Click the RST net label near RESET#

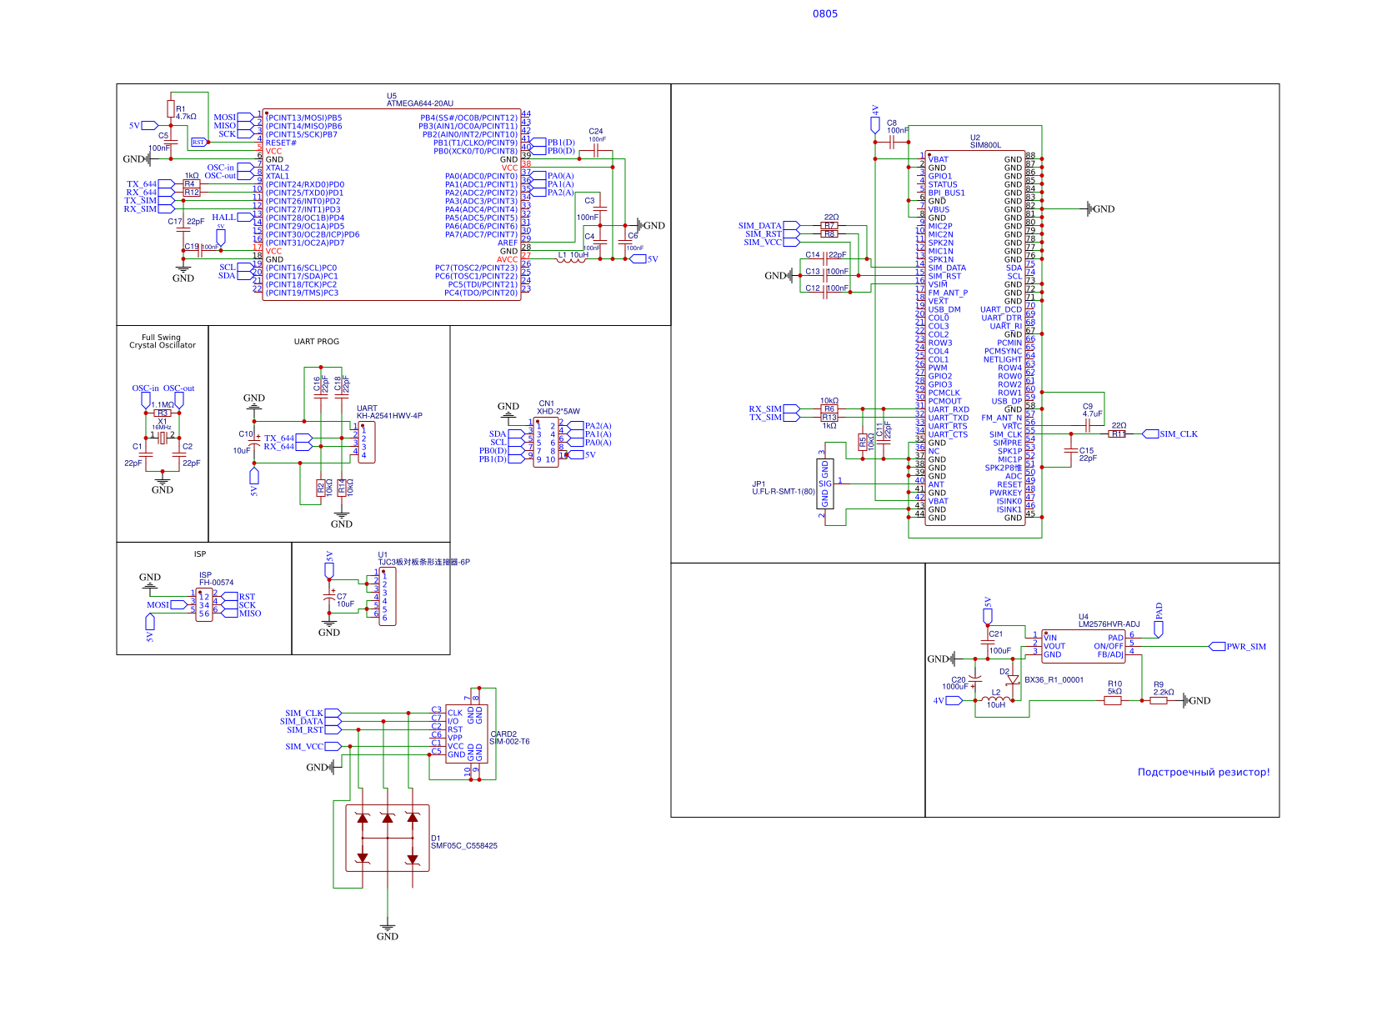click(x=198, y=142)
